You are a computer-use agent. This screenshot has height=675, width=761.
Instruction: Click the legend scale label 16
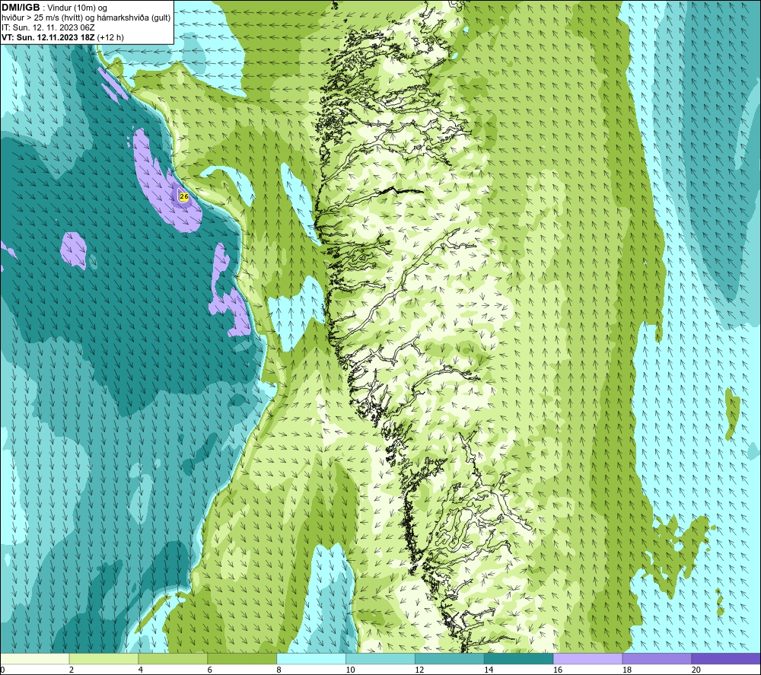pos(558,670)
